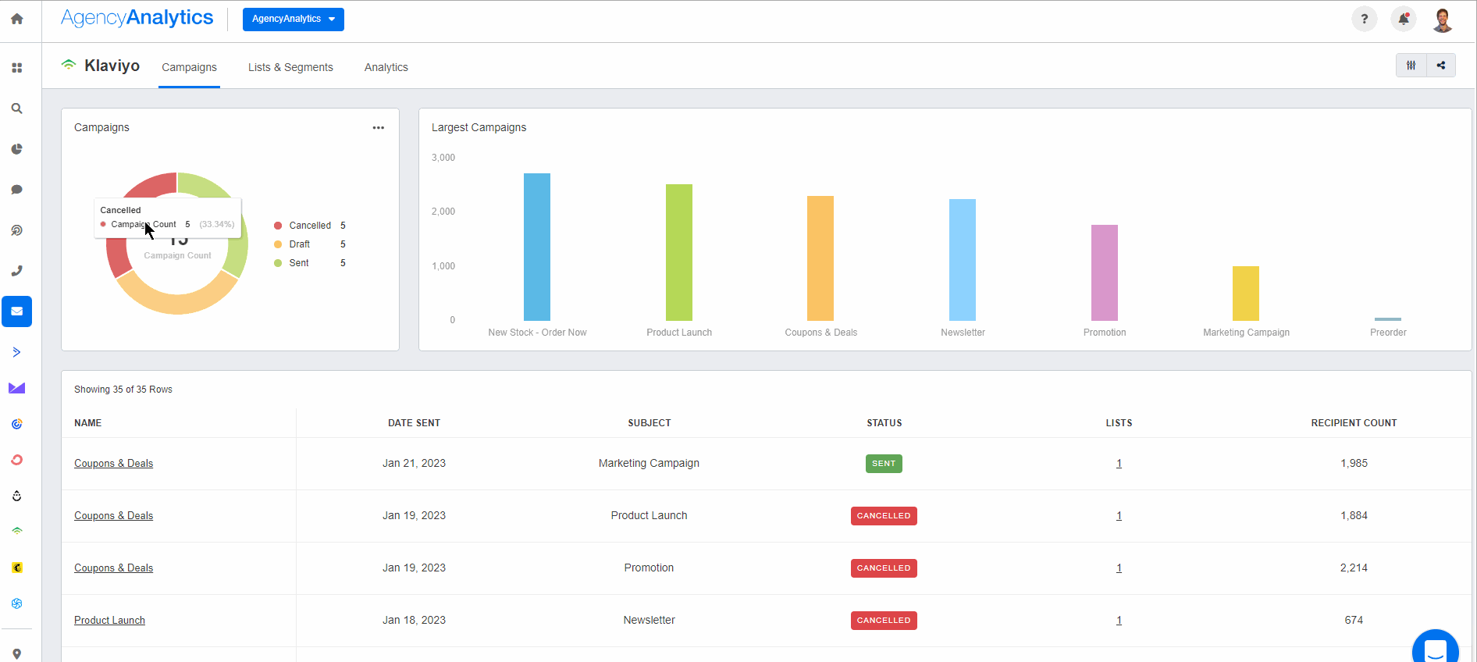Image resolution: width=1477 pixels, height=662 pixels.
Task: Open the phone call tracking icon
Action: [16, 271]
